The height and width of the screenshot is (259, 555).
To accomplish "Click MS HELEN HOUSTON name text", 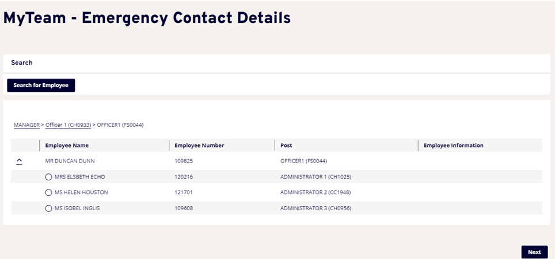I will point(81,192).
